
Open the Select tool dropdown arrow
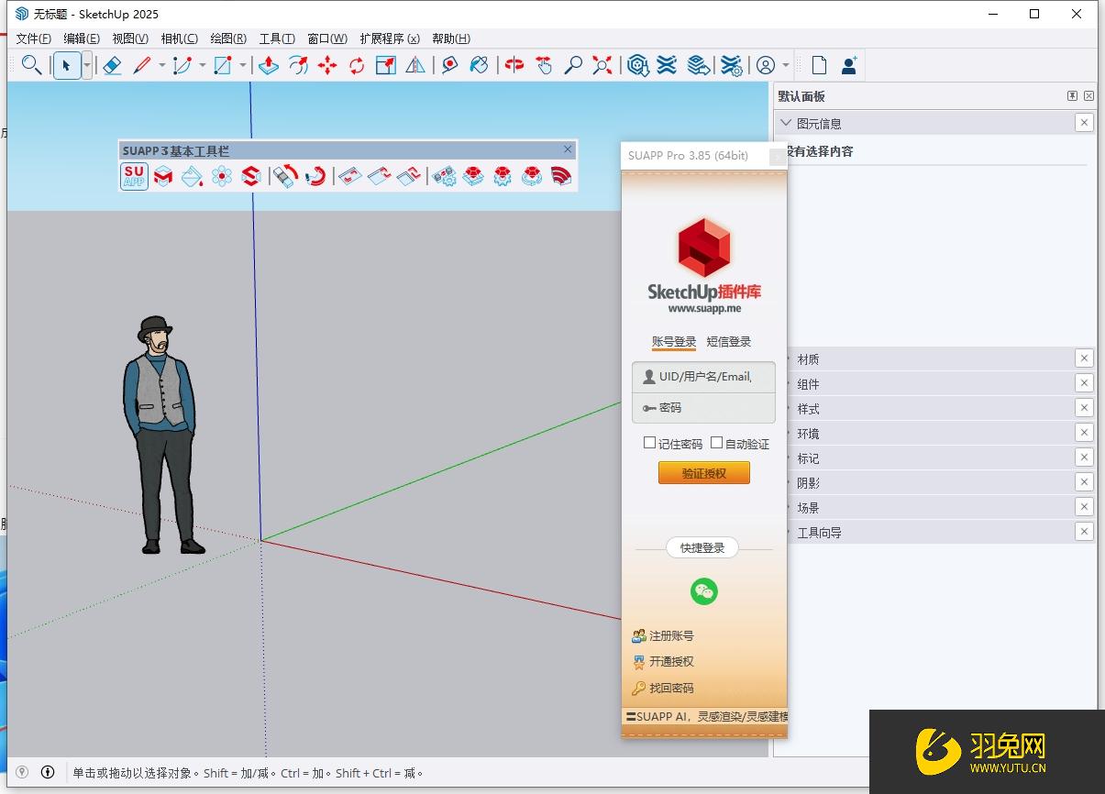[x=87, y=65]
